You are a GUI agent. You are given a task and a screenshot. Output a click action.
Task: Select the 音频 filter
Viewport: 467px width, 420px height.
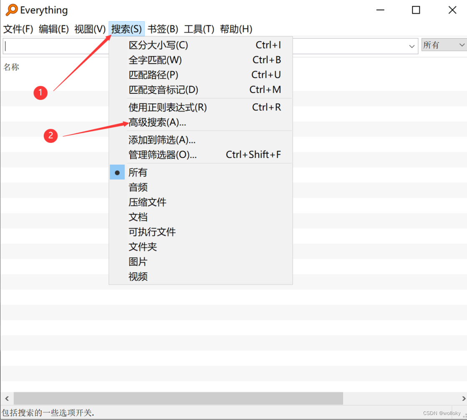click(201, 187)
